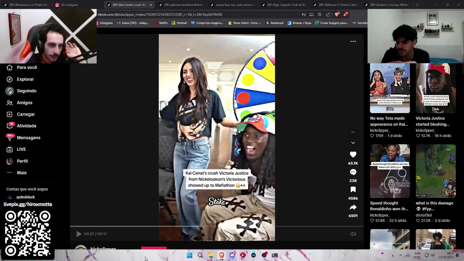Open File Explorer from taskbar

coord(211,256)
